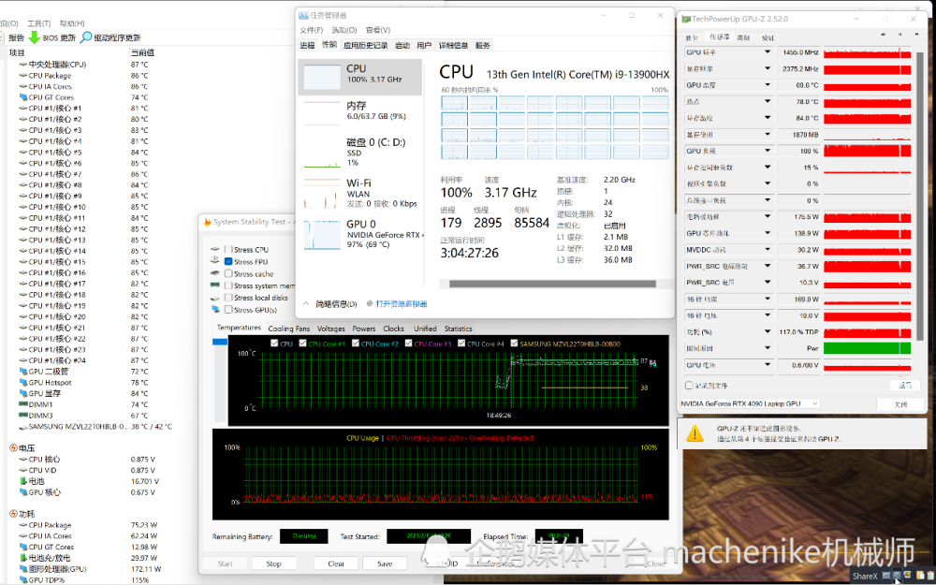This screenshot has width=936, height=585.
Task: Enable the Stress GPU(s) checkbox
Action: click(x=228, y=309)
